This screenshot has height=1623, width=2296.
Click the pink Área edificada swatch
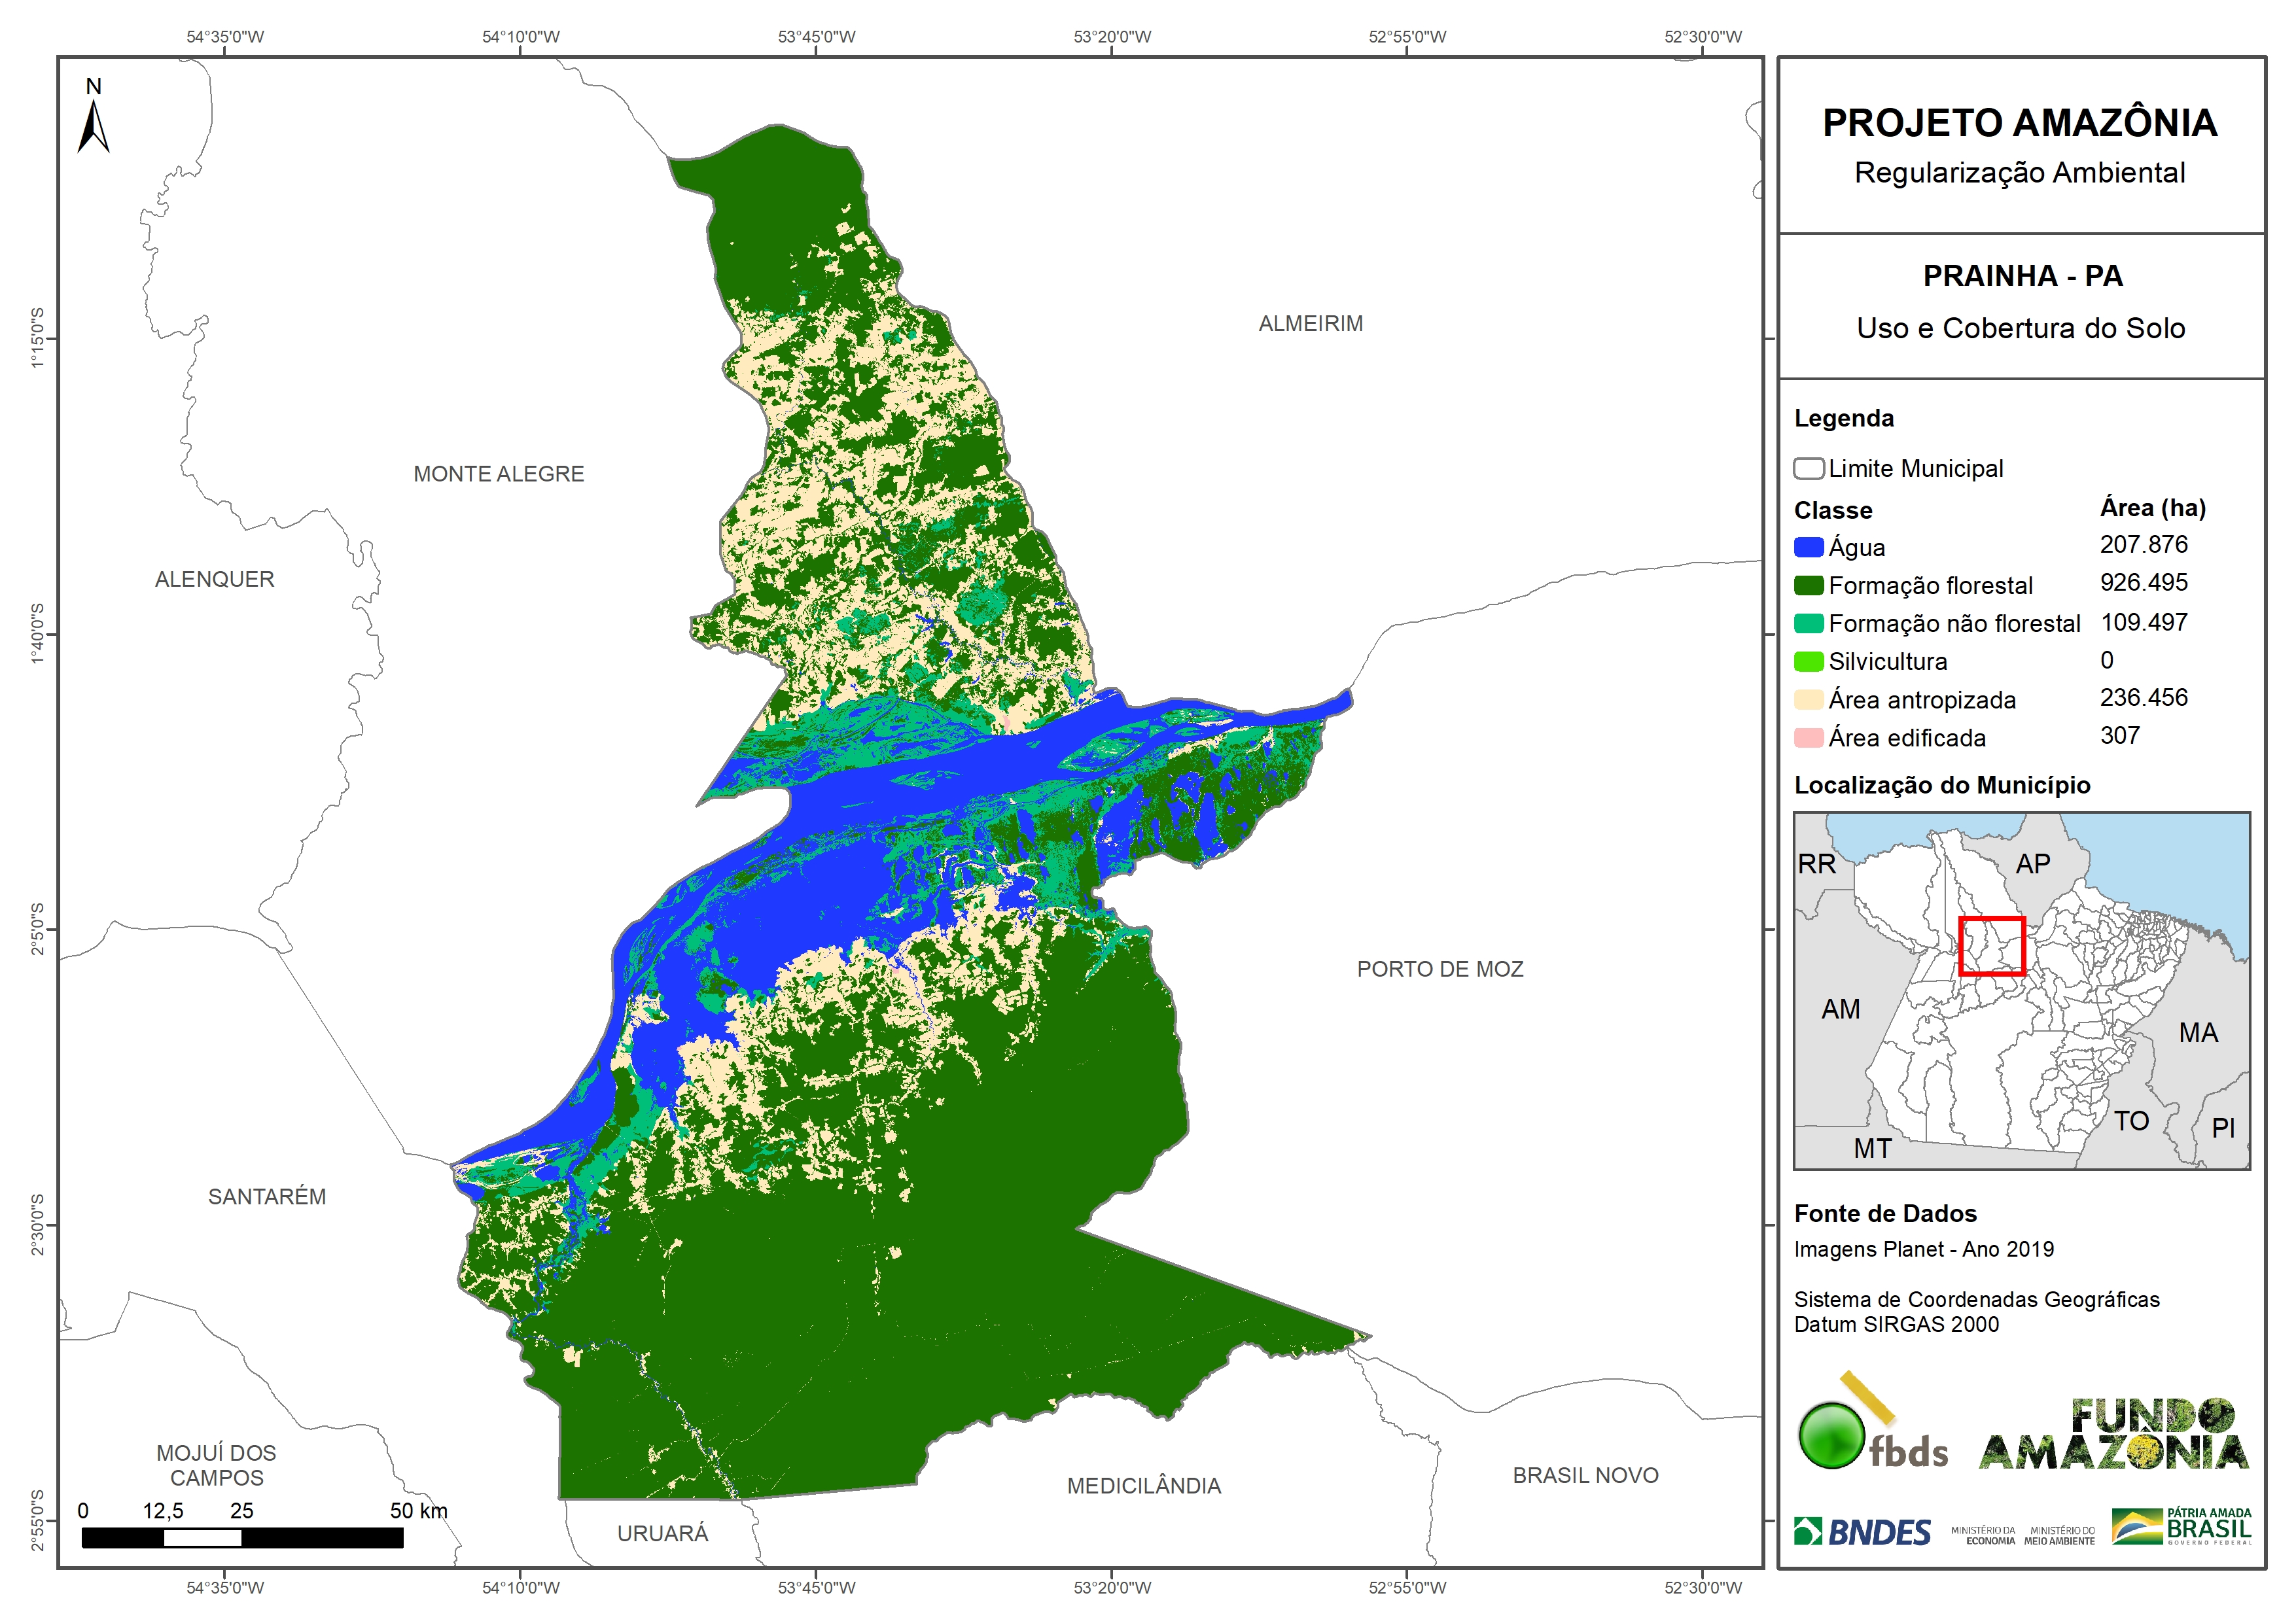(1808, 738)
